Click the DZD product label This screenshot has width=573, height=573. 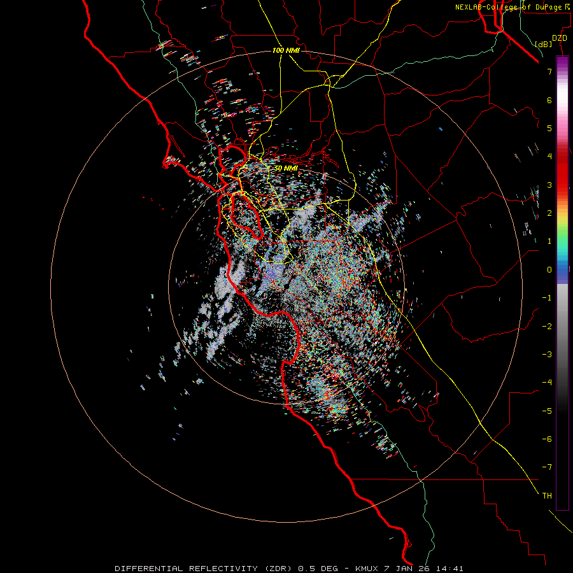pos(560,38)
